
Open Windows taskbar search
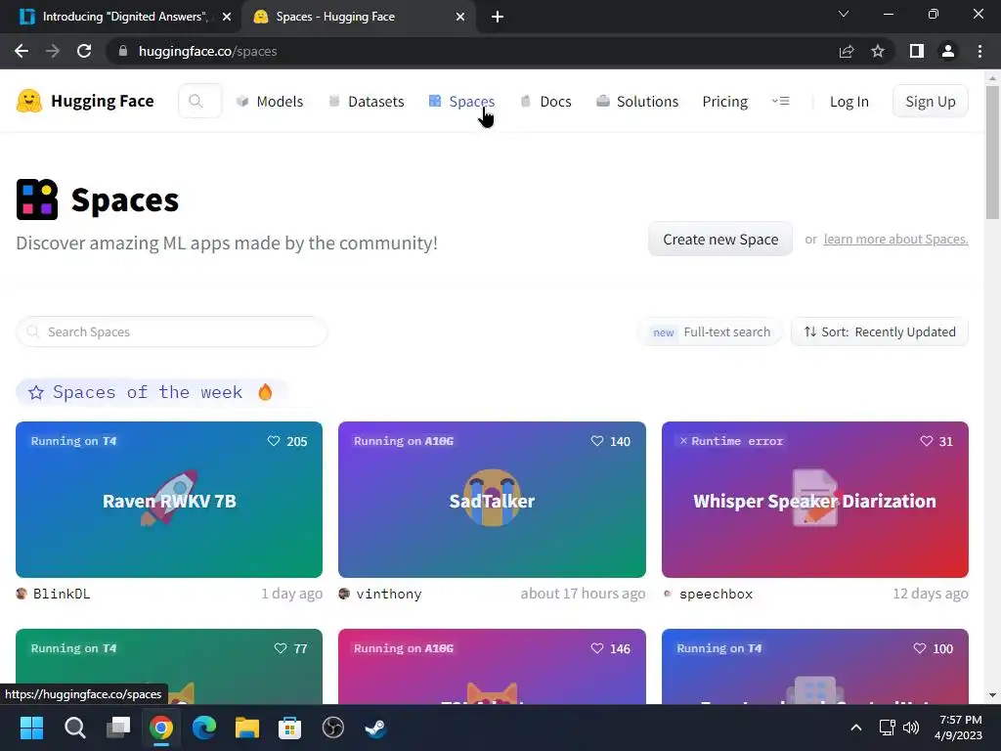[74, 728]
